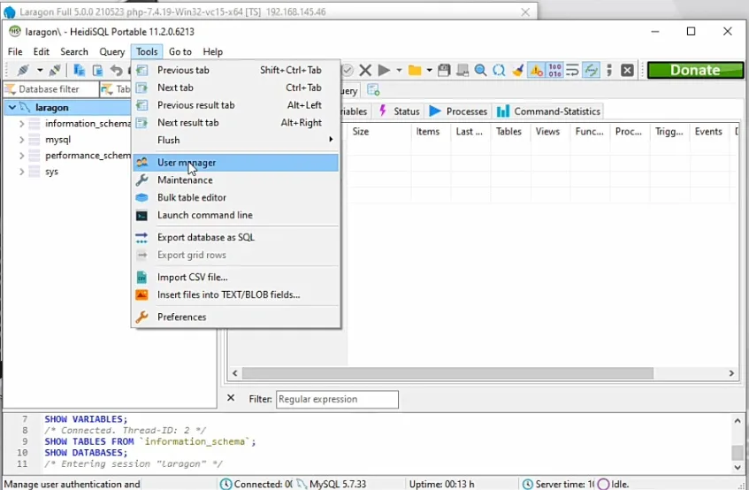Toggle the green highlighted toolbar icon
Screen dimensions: 749x490
click(x=592, y=70)
